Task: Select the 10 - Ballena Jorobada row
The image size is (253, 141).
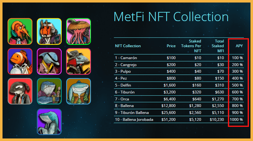Action: tap(179, 120)
